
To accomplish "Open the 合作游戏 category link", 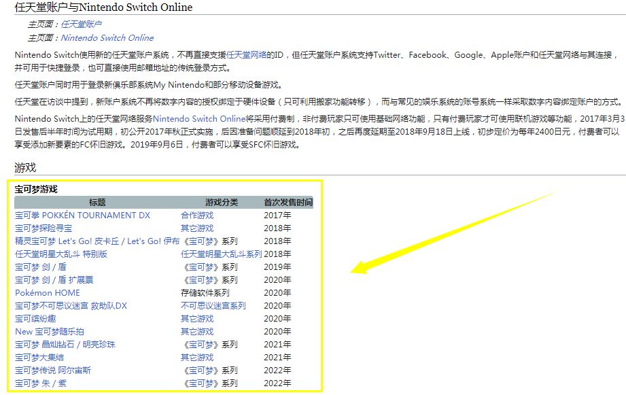I will 197,216.
